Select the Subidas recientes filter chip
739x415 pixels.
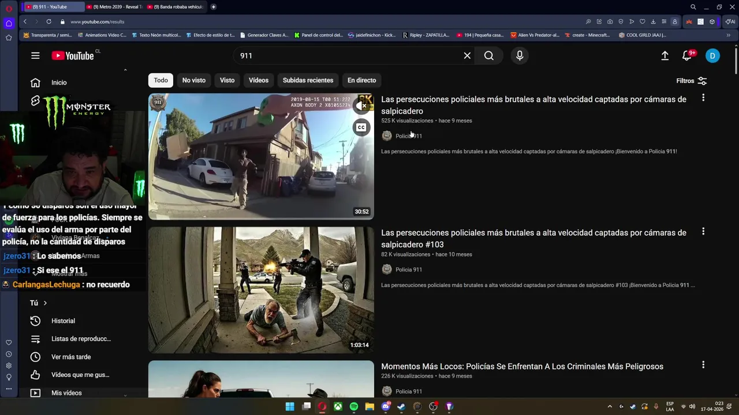[308, 80]
